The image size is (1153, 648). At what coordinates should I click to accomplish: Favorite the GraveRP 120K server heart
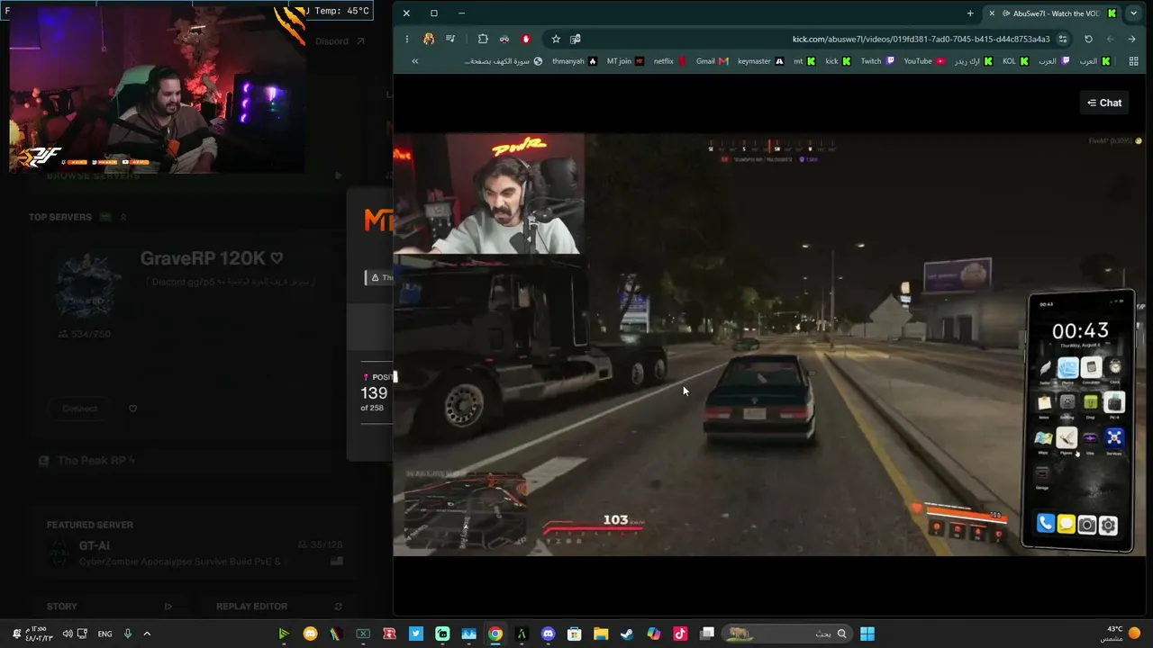click(277, 258)
